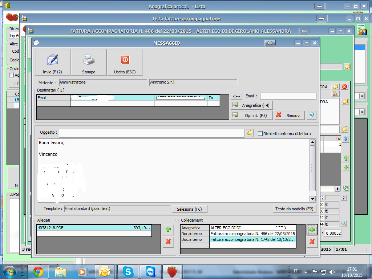
Task: Focus the Oggetto subject field
Action: (x=151, y=133)
